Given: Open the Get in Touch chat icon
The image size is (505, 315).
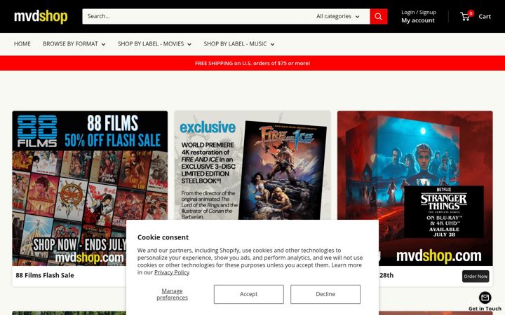Looking at the screenshot, I should [x=485, y=297].
